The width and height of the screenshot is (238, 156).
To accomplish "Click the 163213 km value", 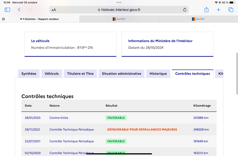I will (x=201, y=153).
